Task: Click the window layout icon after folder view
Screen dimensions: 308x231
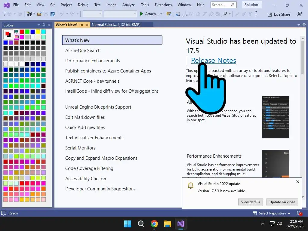Action: click(177, 14)
